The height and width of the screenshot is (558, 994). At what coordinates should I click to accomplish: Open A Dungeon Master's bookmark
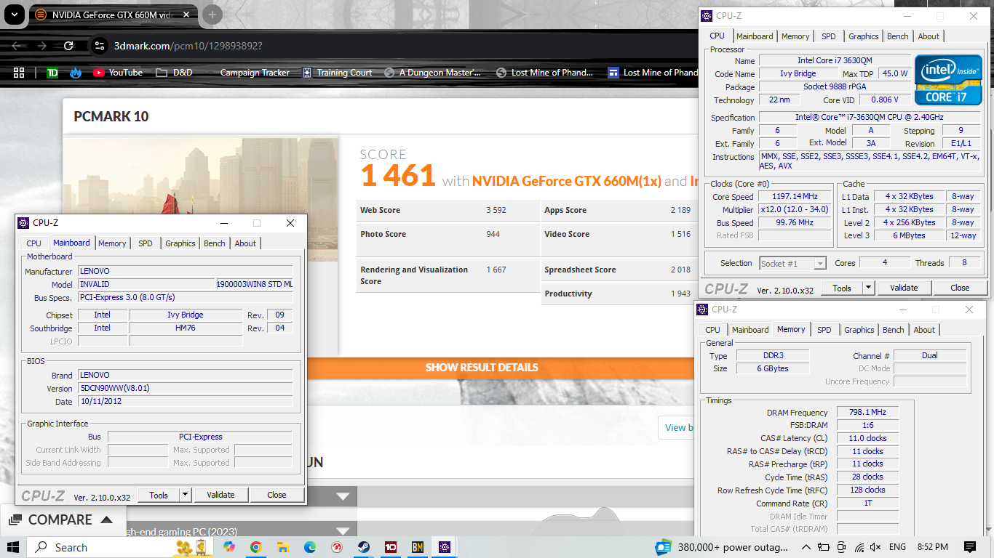(x=433, y=73)
